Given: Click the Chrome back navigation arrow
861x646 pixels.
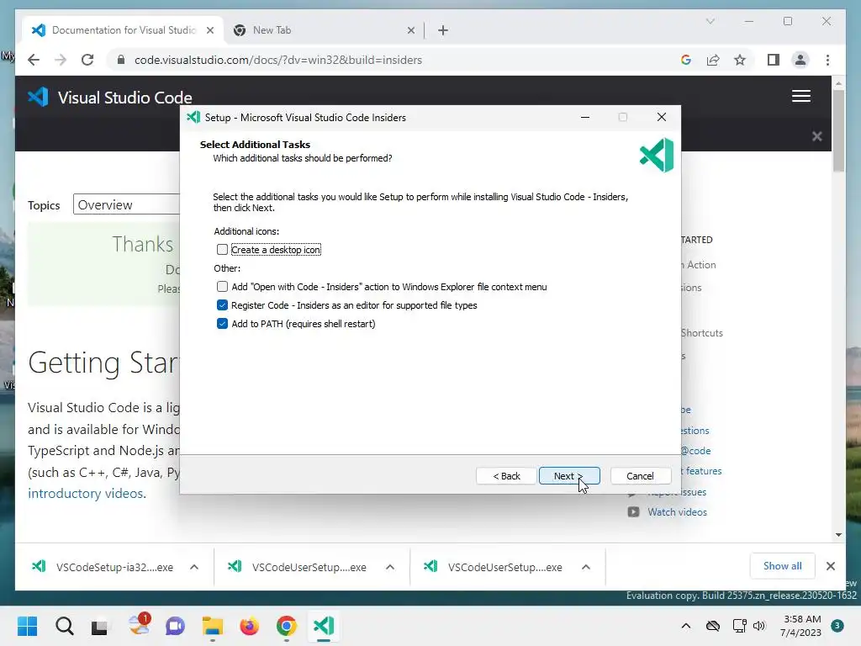Looking at the screenshot, I should [x=34, y=60].
